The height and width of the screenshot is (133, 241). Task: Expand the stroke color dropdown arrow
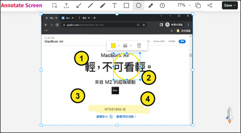click(119, 45)
